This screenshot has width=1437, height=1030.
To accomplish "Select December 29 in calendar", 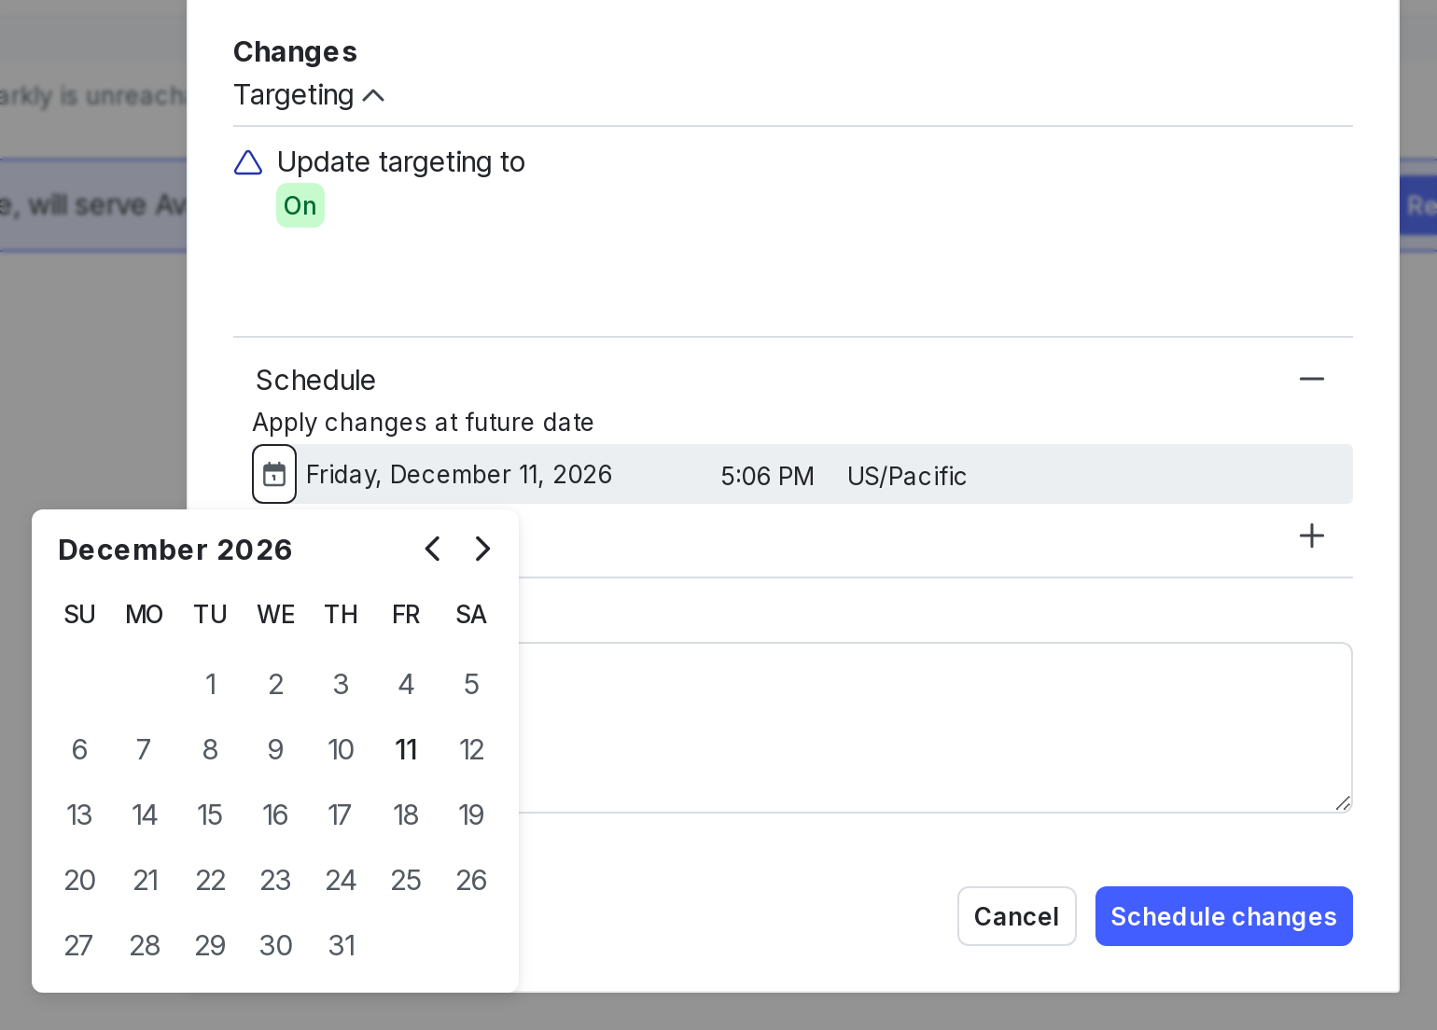I will (211, 946).
